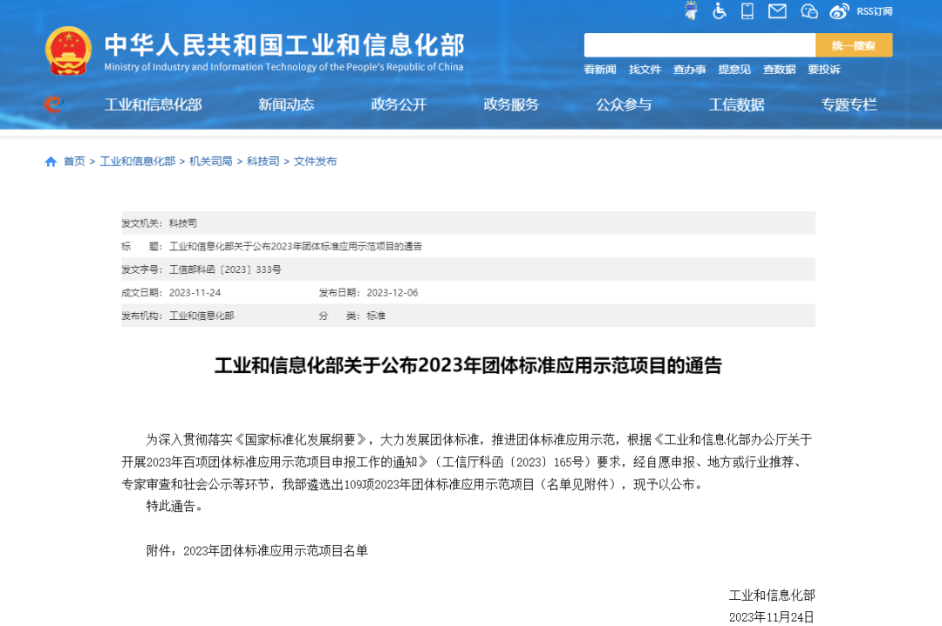Image resolution: width=942 pixels, height=626 pixels.
Task: Click the 统一搜索 search button
Action: tap(853, 44)
